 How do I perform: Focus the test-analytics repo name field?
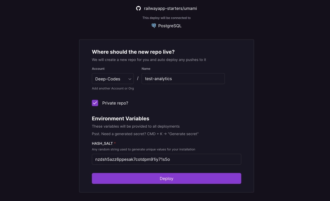(183, 79)
